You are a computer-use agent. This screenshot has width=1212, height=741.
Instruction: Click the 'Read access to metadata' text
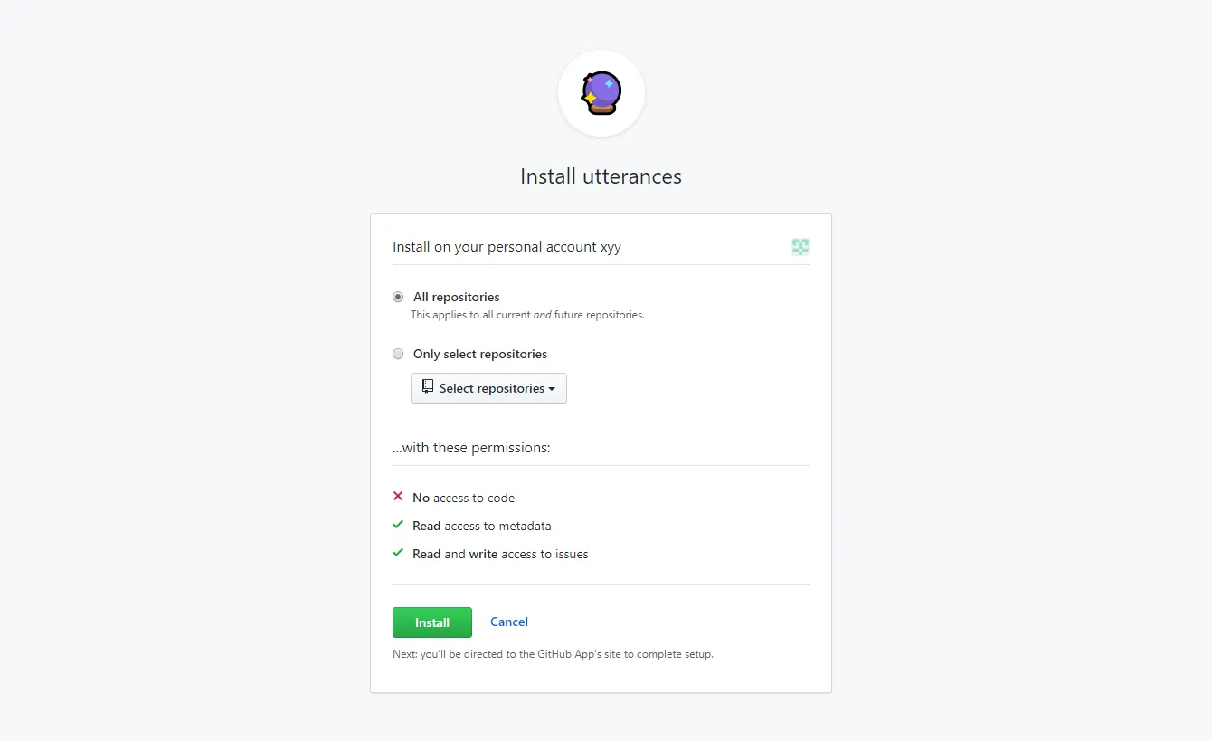click(x=482, y=526)
